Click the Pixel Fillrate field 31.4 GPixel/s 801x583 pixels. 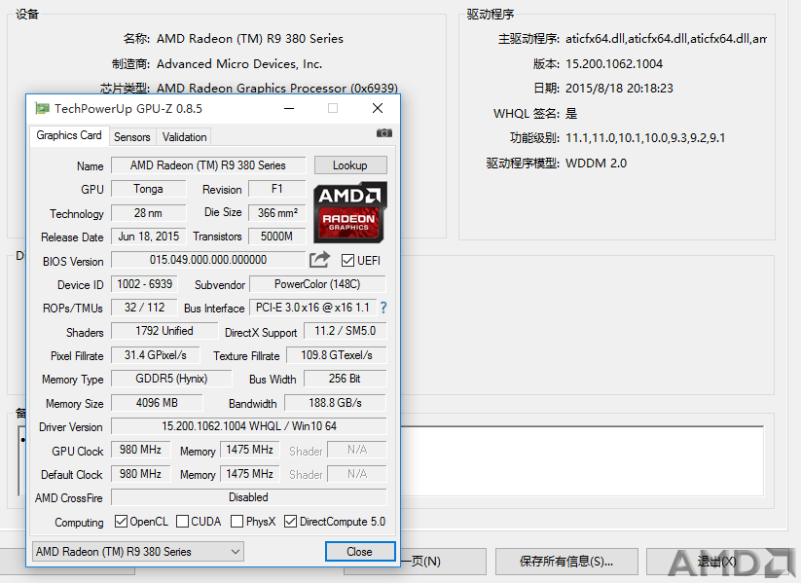point(156,355)
